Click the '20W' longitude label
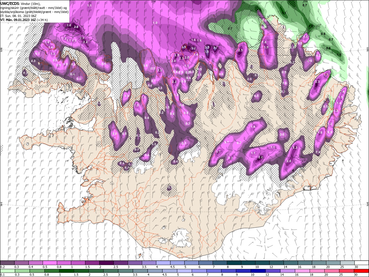 (153, 1)
